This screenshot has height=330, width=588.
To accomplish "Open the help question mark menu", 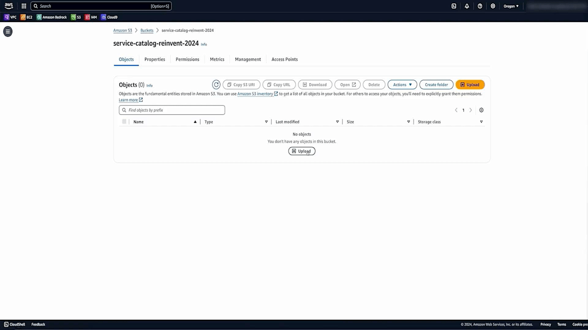I will (480, 6).
